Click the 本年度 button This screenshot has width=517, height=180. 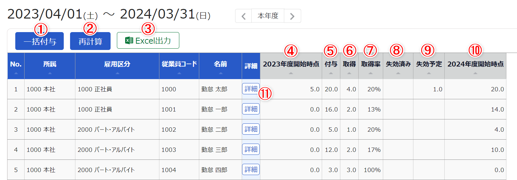(x=268, y=16)
